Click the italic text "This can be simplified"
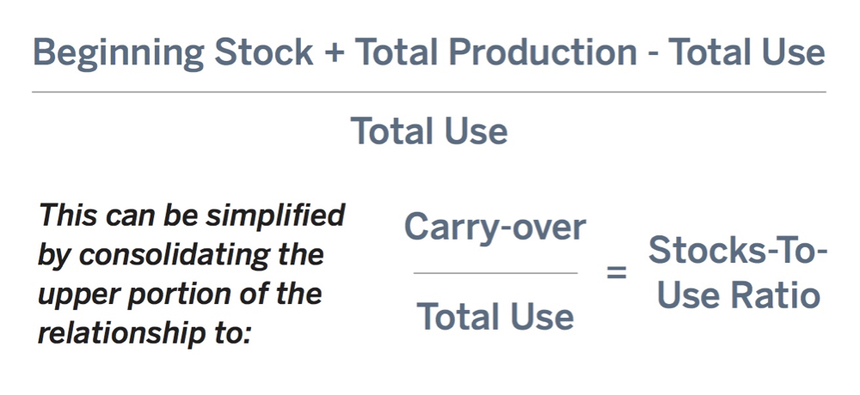860x395 pixels. pyautogui.click(x=192, y=215)
